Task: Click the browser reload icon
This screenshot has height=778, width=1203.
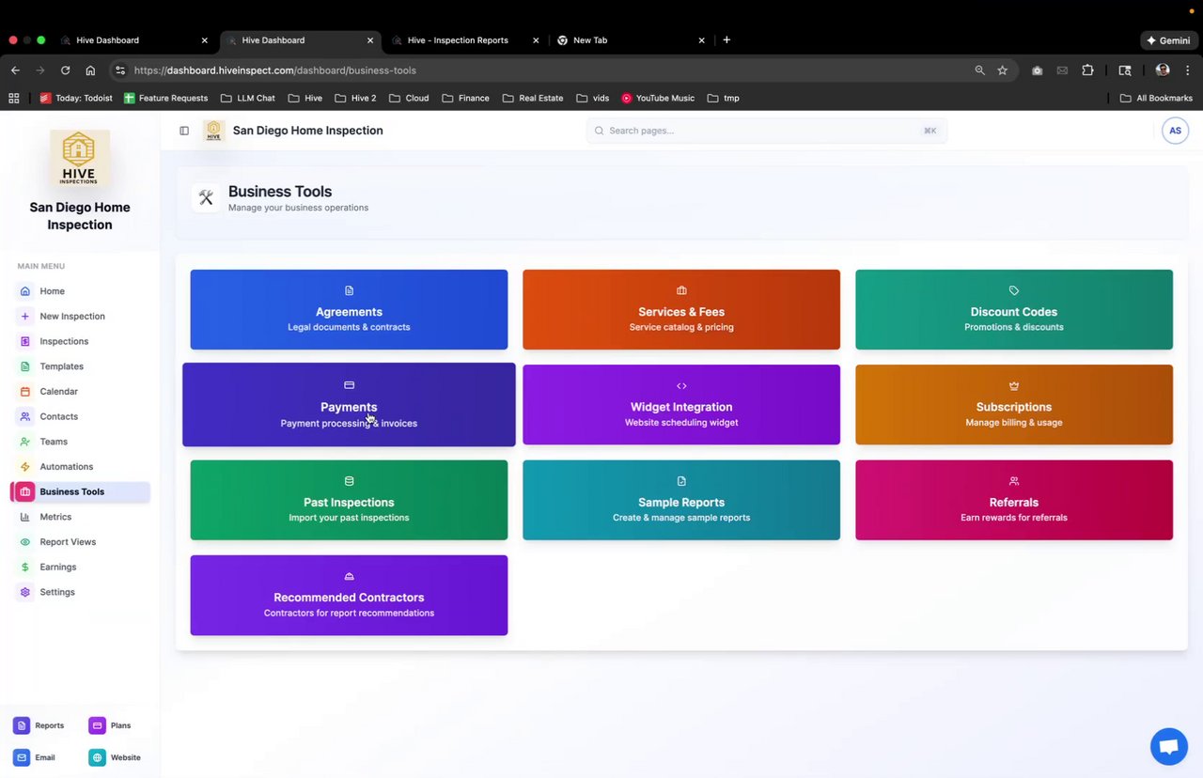Action: click(x=65, y=70)
